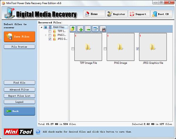This screenshot has height=139, width=176.
Task: Close the MiniTool window
Action: 169,2
